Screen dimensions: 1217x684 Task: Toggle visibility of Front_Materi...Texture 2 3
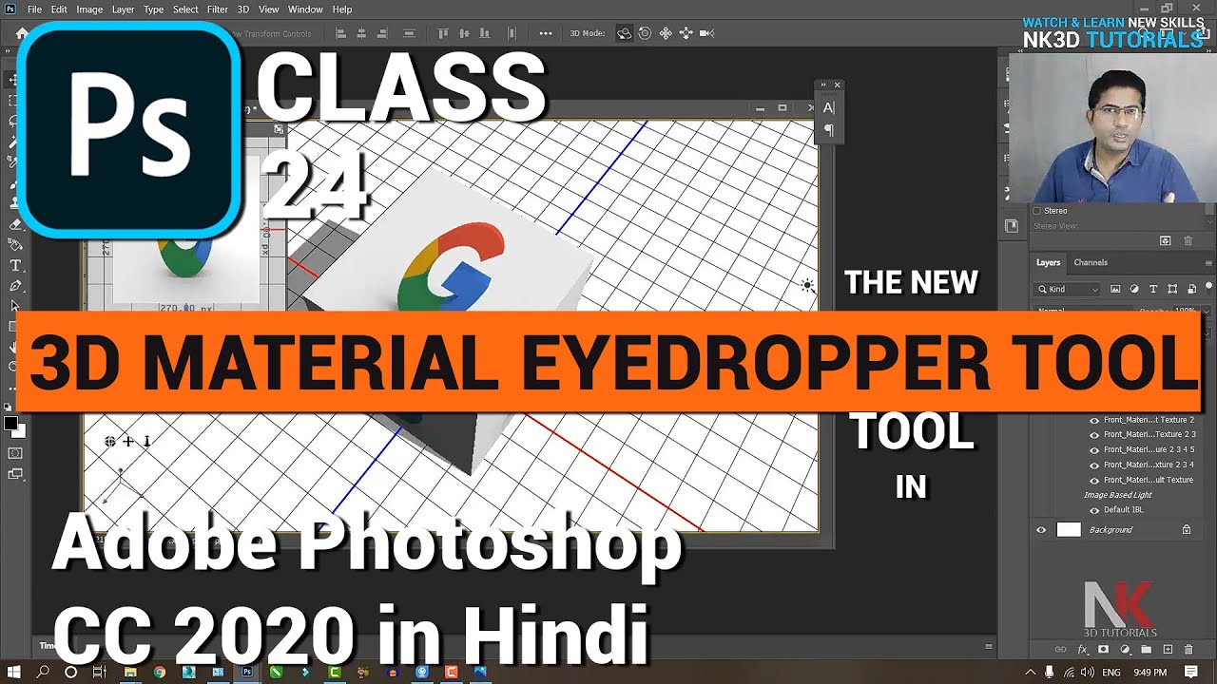(x=1094, y=435)
